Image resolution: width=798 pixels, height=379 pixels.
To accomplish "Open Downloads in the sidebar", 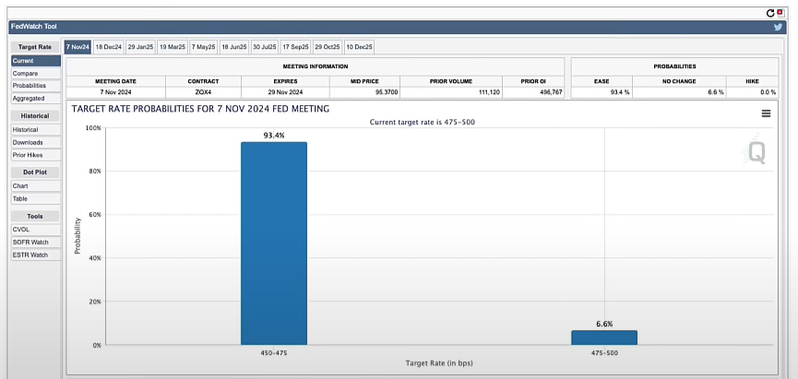I will 36,142.
